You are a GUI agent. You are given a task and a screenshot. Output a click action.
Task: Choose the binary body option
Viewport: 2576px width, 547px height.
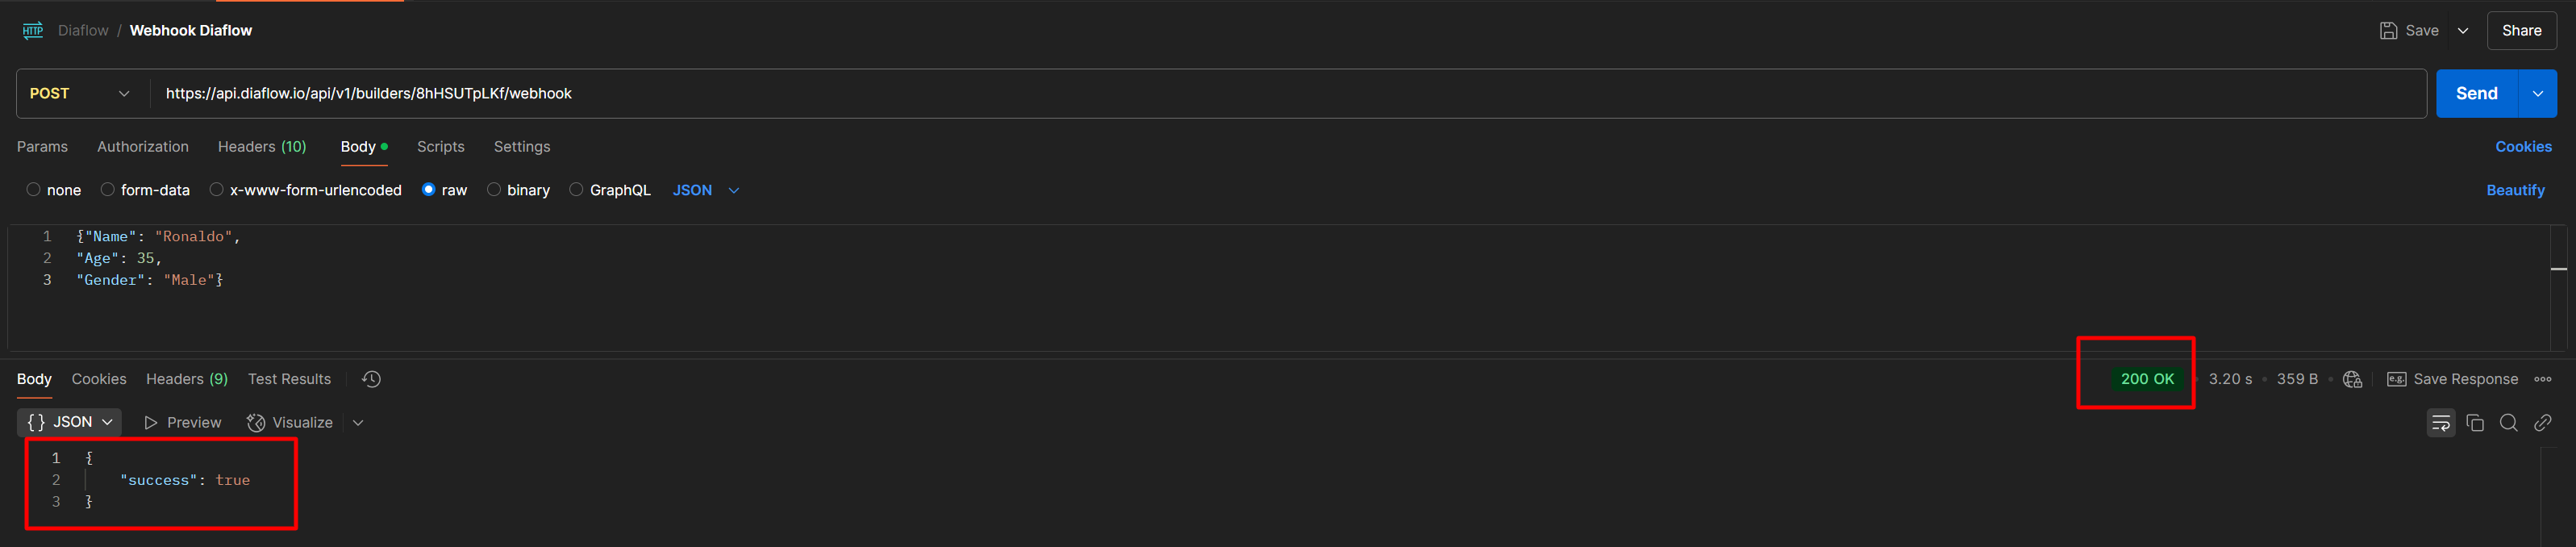(494, 190)
